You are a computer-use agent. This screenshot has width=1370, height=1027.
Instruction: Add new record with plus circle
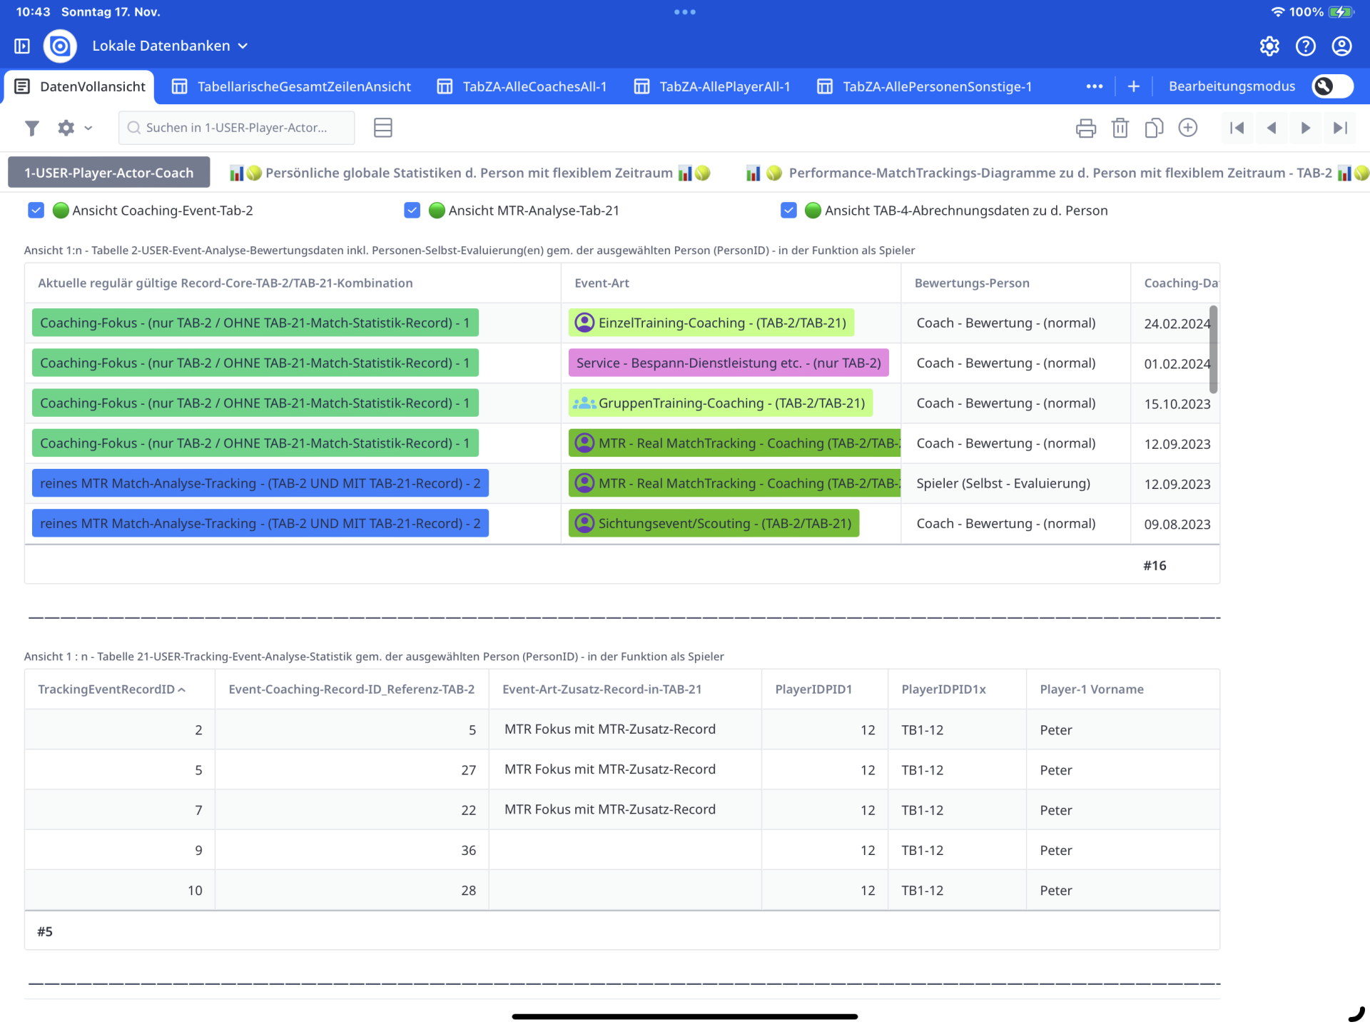point(1188,128)
